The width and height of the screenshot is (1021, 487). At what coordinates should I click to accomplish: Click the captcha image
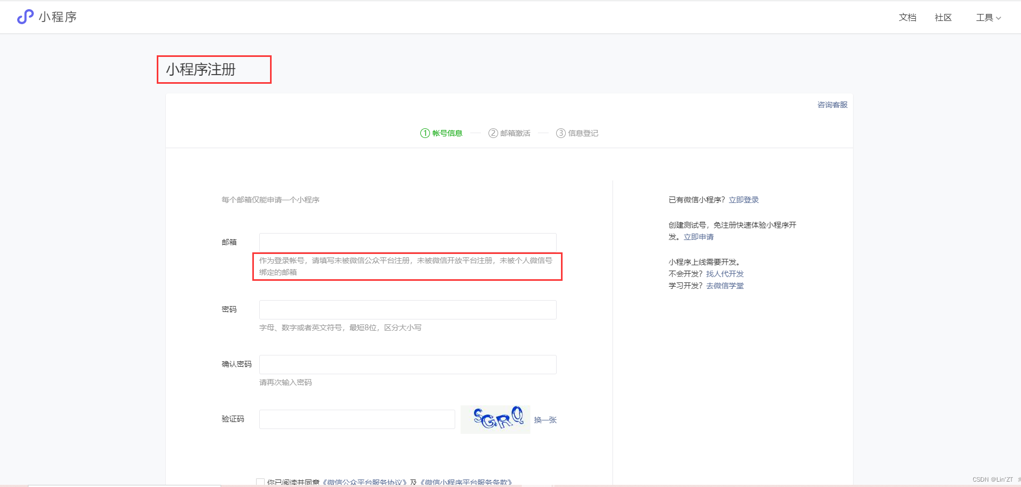click(x=495, y=419)
